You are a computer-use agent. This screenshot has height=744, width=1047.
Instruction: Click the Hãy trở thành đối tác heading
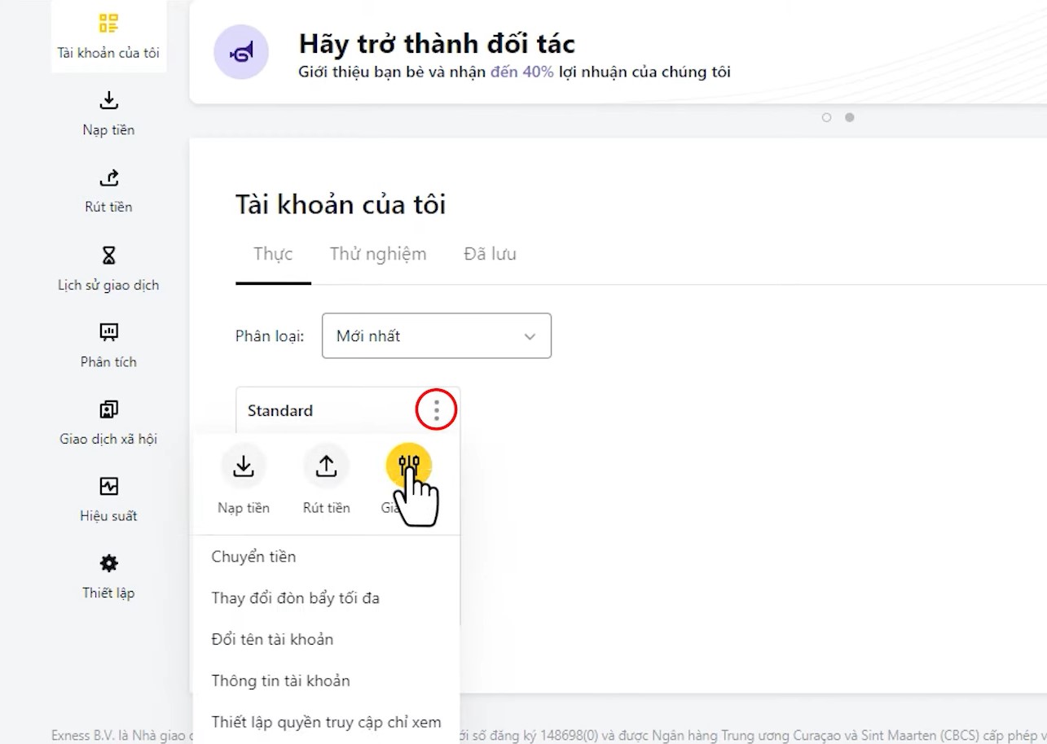(437, 43)
